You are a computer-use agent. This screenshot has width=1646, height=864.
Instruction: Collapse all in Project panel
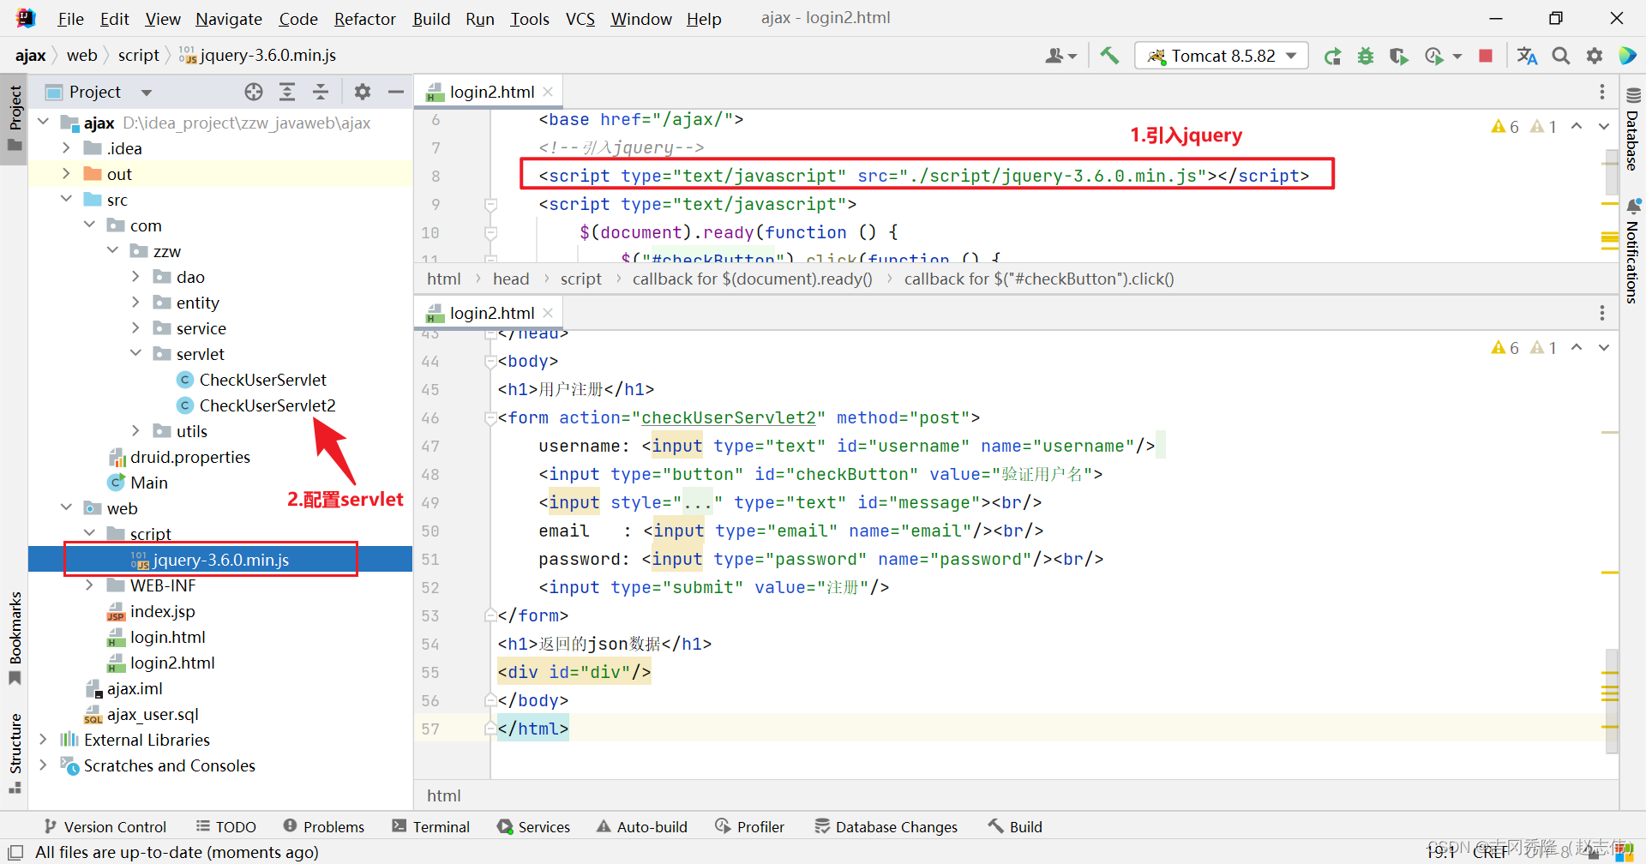(321, 92)
